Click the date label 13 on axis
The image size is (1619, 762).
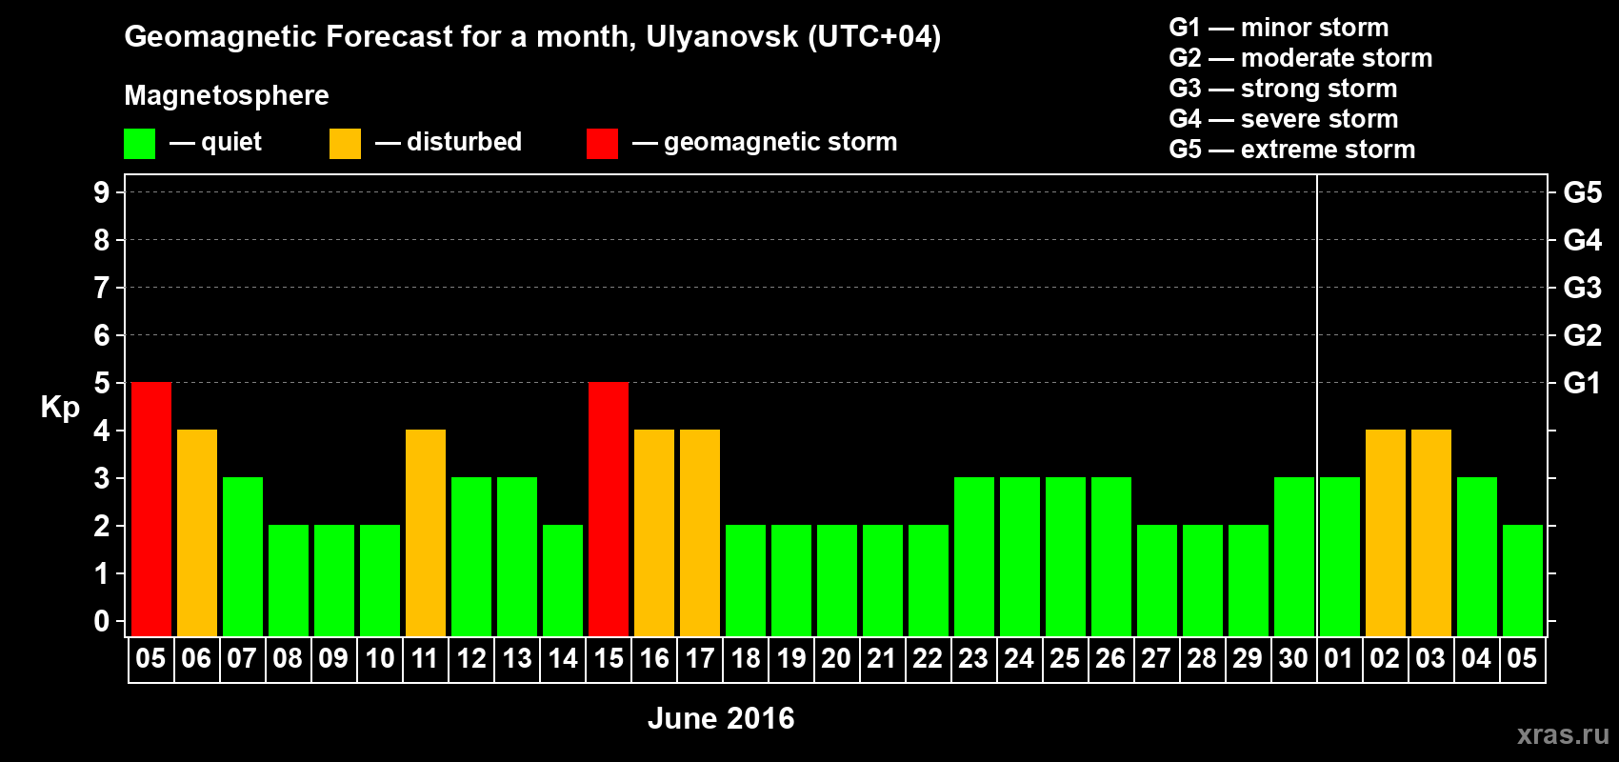tap(517, 658)
